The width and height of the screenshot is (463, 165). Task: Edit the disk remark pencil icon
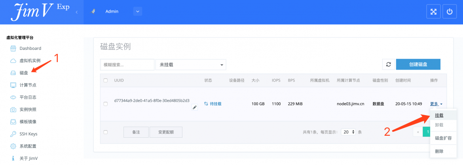pos(194,108)
